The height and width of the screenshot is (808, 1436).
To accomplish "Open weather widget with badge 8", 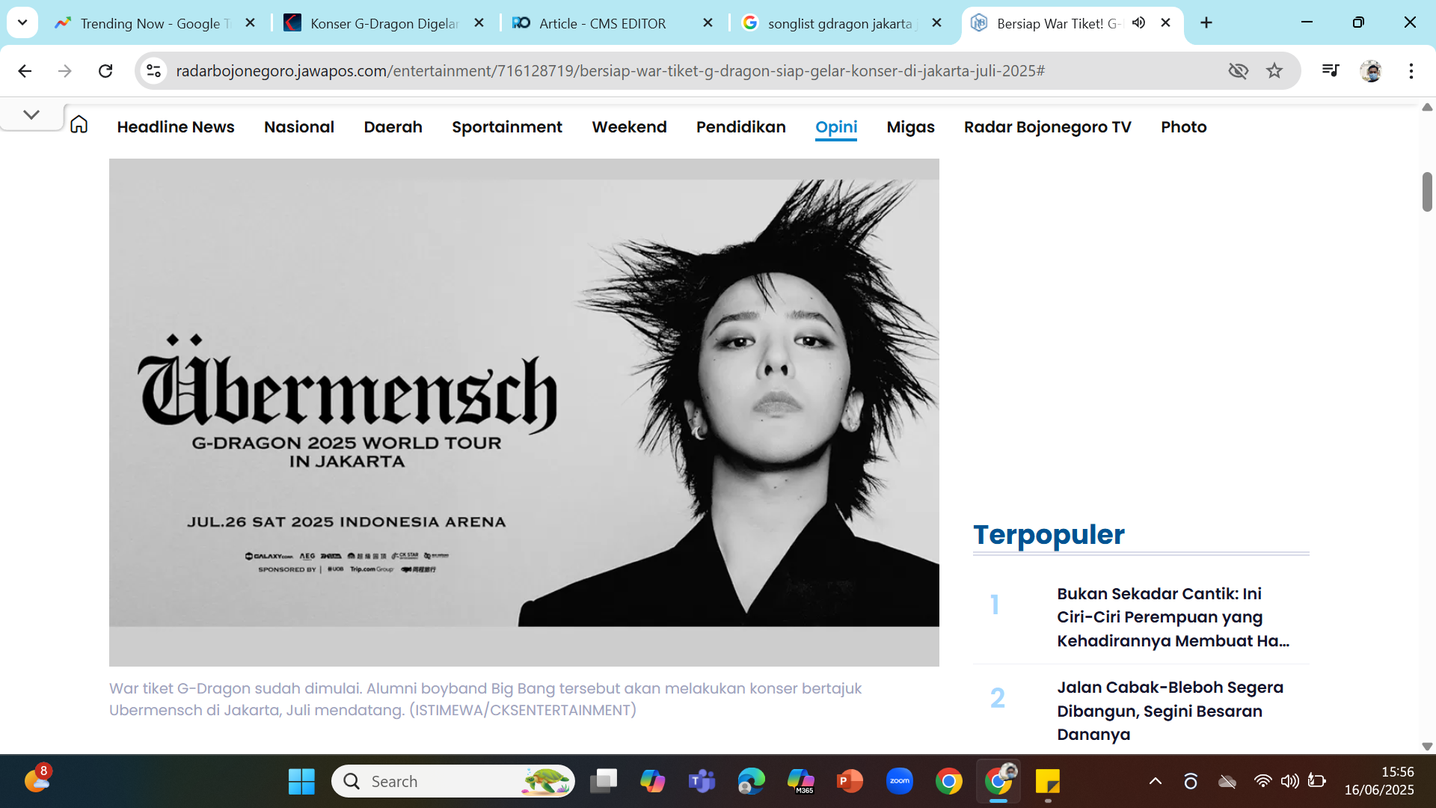I will pyautogui.click(x=37, y=779).
